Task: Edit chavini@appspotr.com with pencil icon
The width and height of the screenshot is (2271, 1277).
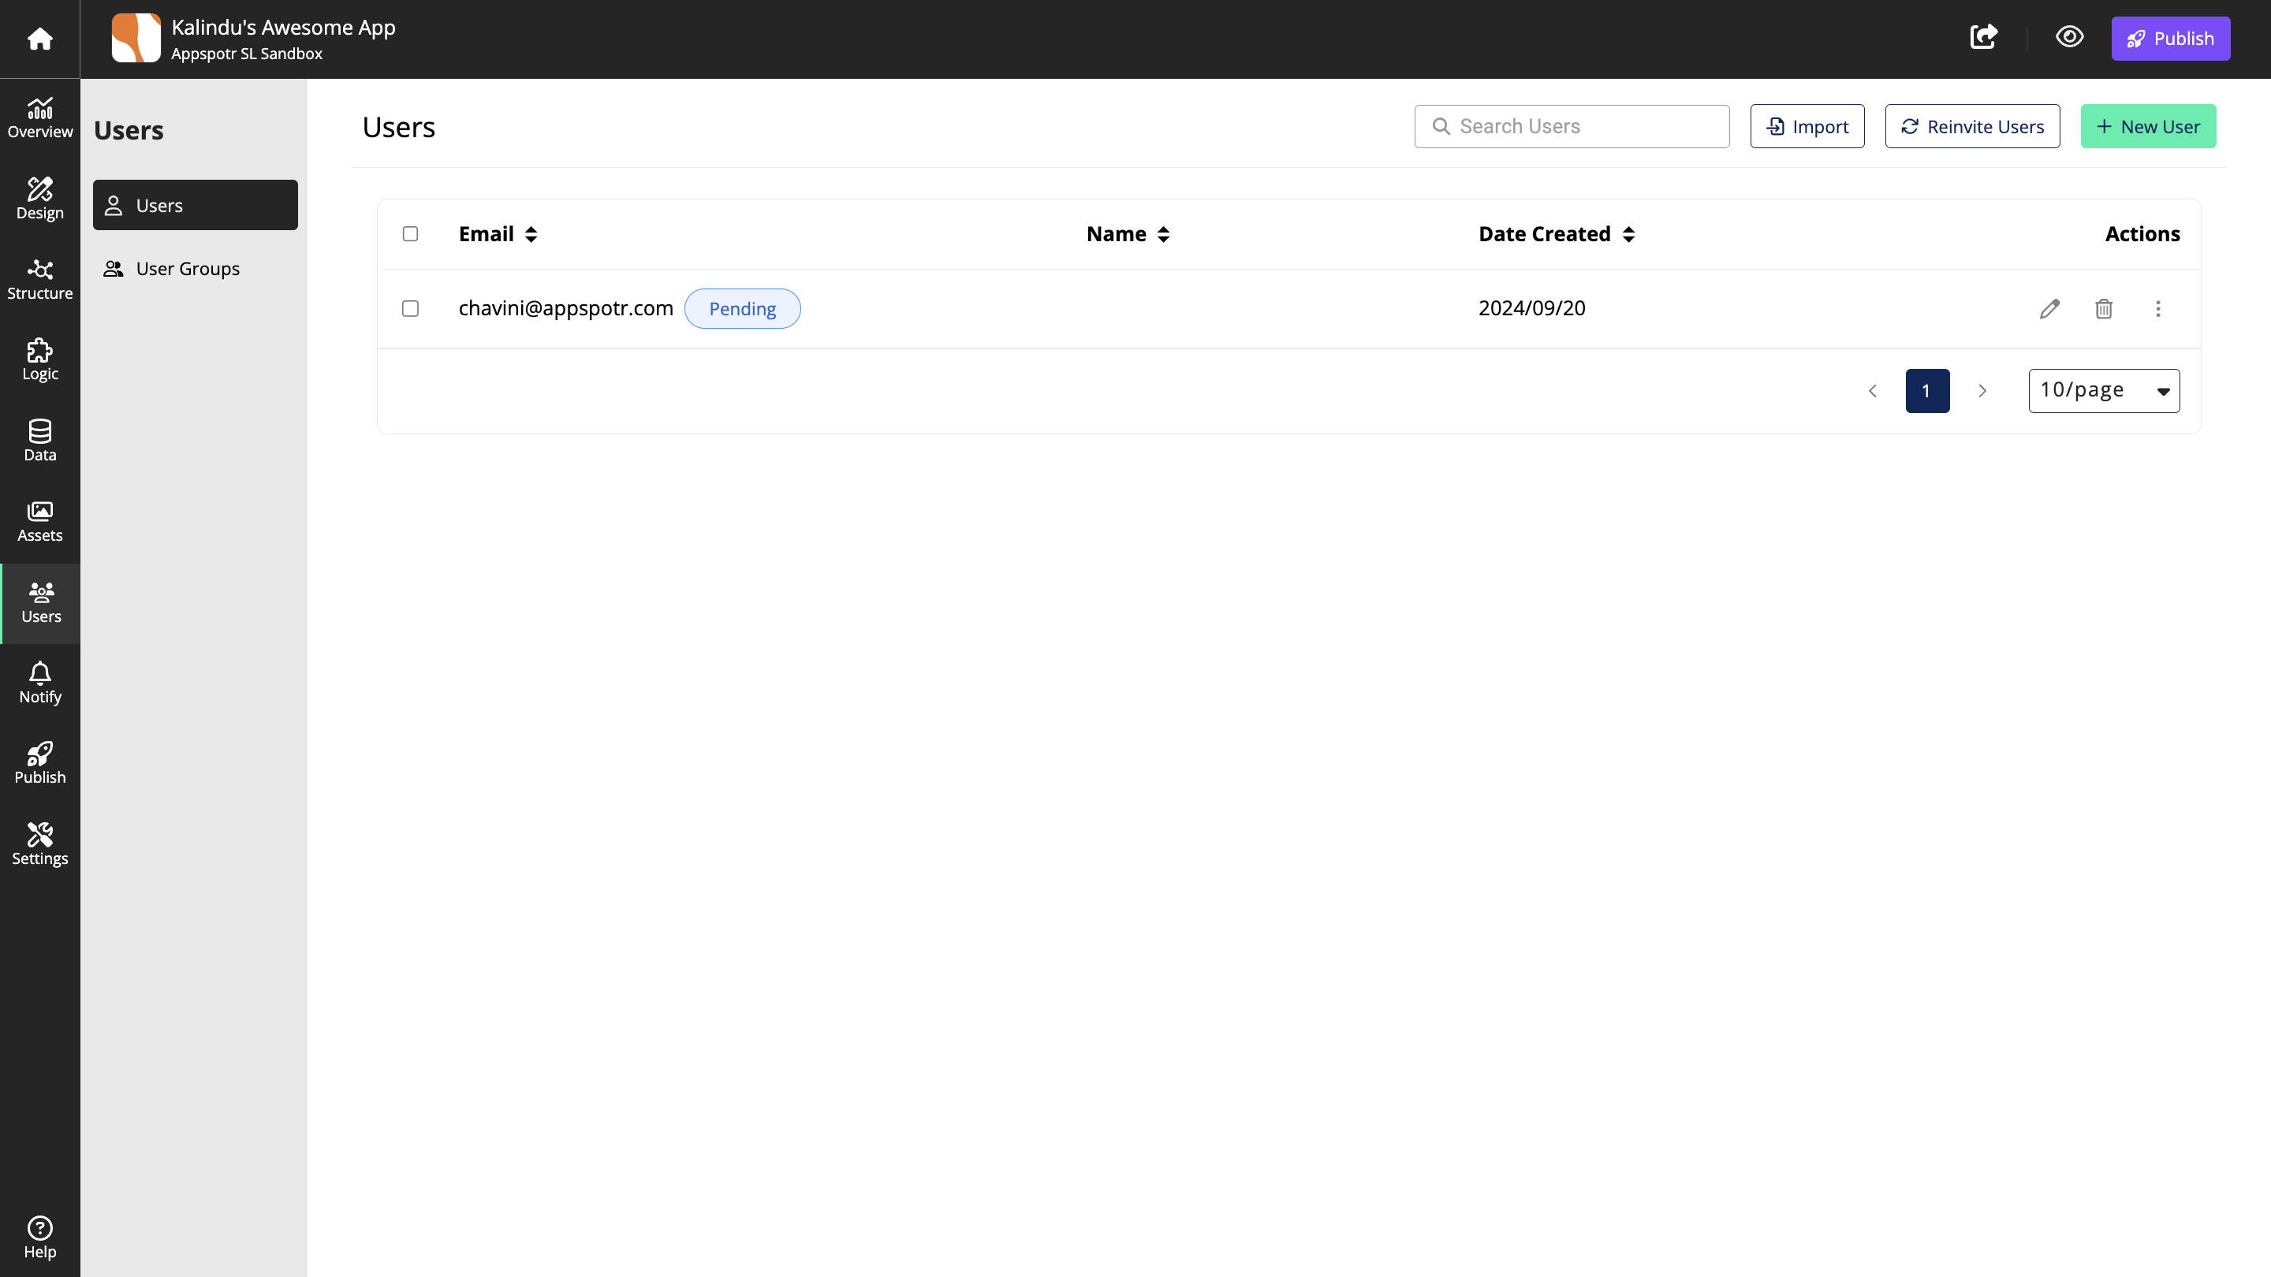Action: [x=2049, y=308]
